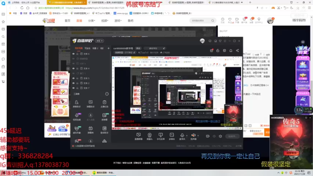Image resolution: width=313 pixels, height=176 pixels.
Task: Expand 分类 menu on Douyu
Action: pyautogui.click(x=92, y=21)
